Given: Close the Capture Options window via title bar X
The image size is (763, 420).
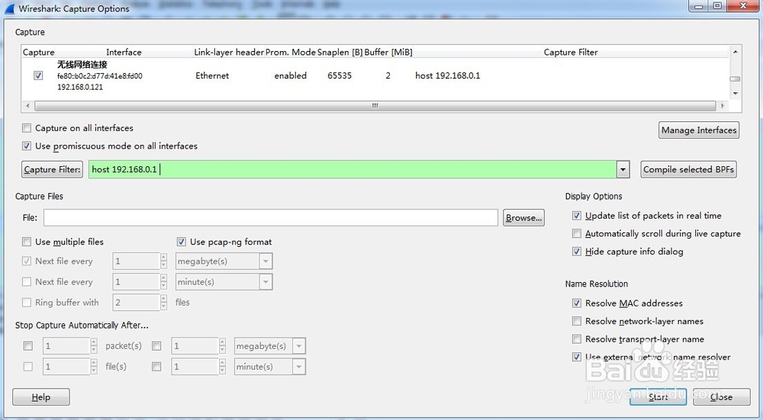Looking at the screenshot, I should 742,6.
